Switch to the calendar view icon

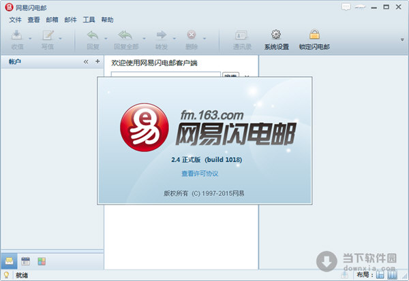(26, 261)
